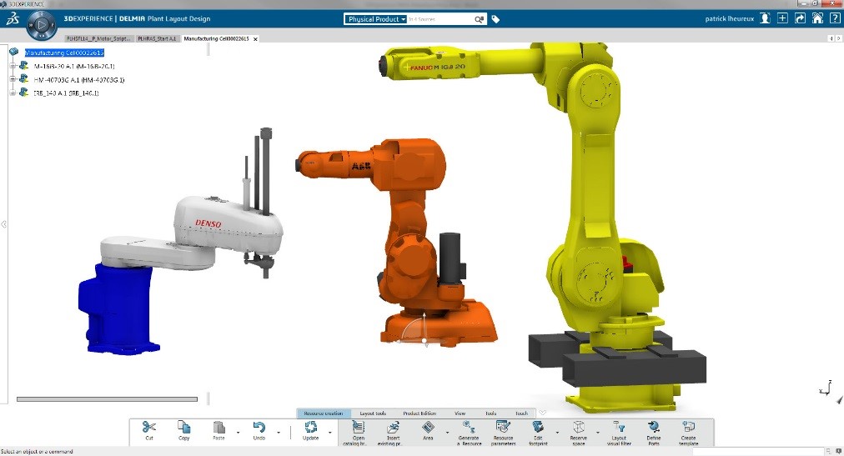Switch to the Layout tools tab
Viewport: 844px width, 456px height.
click(373, 413)
